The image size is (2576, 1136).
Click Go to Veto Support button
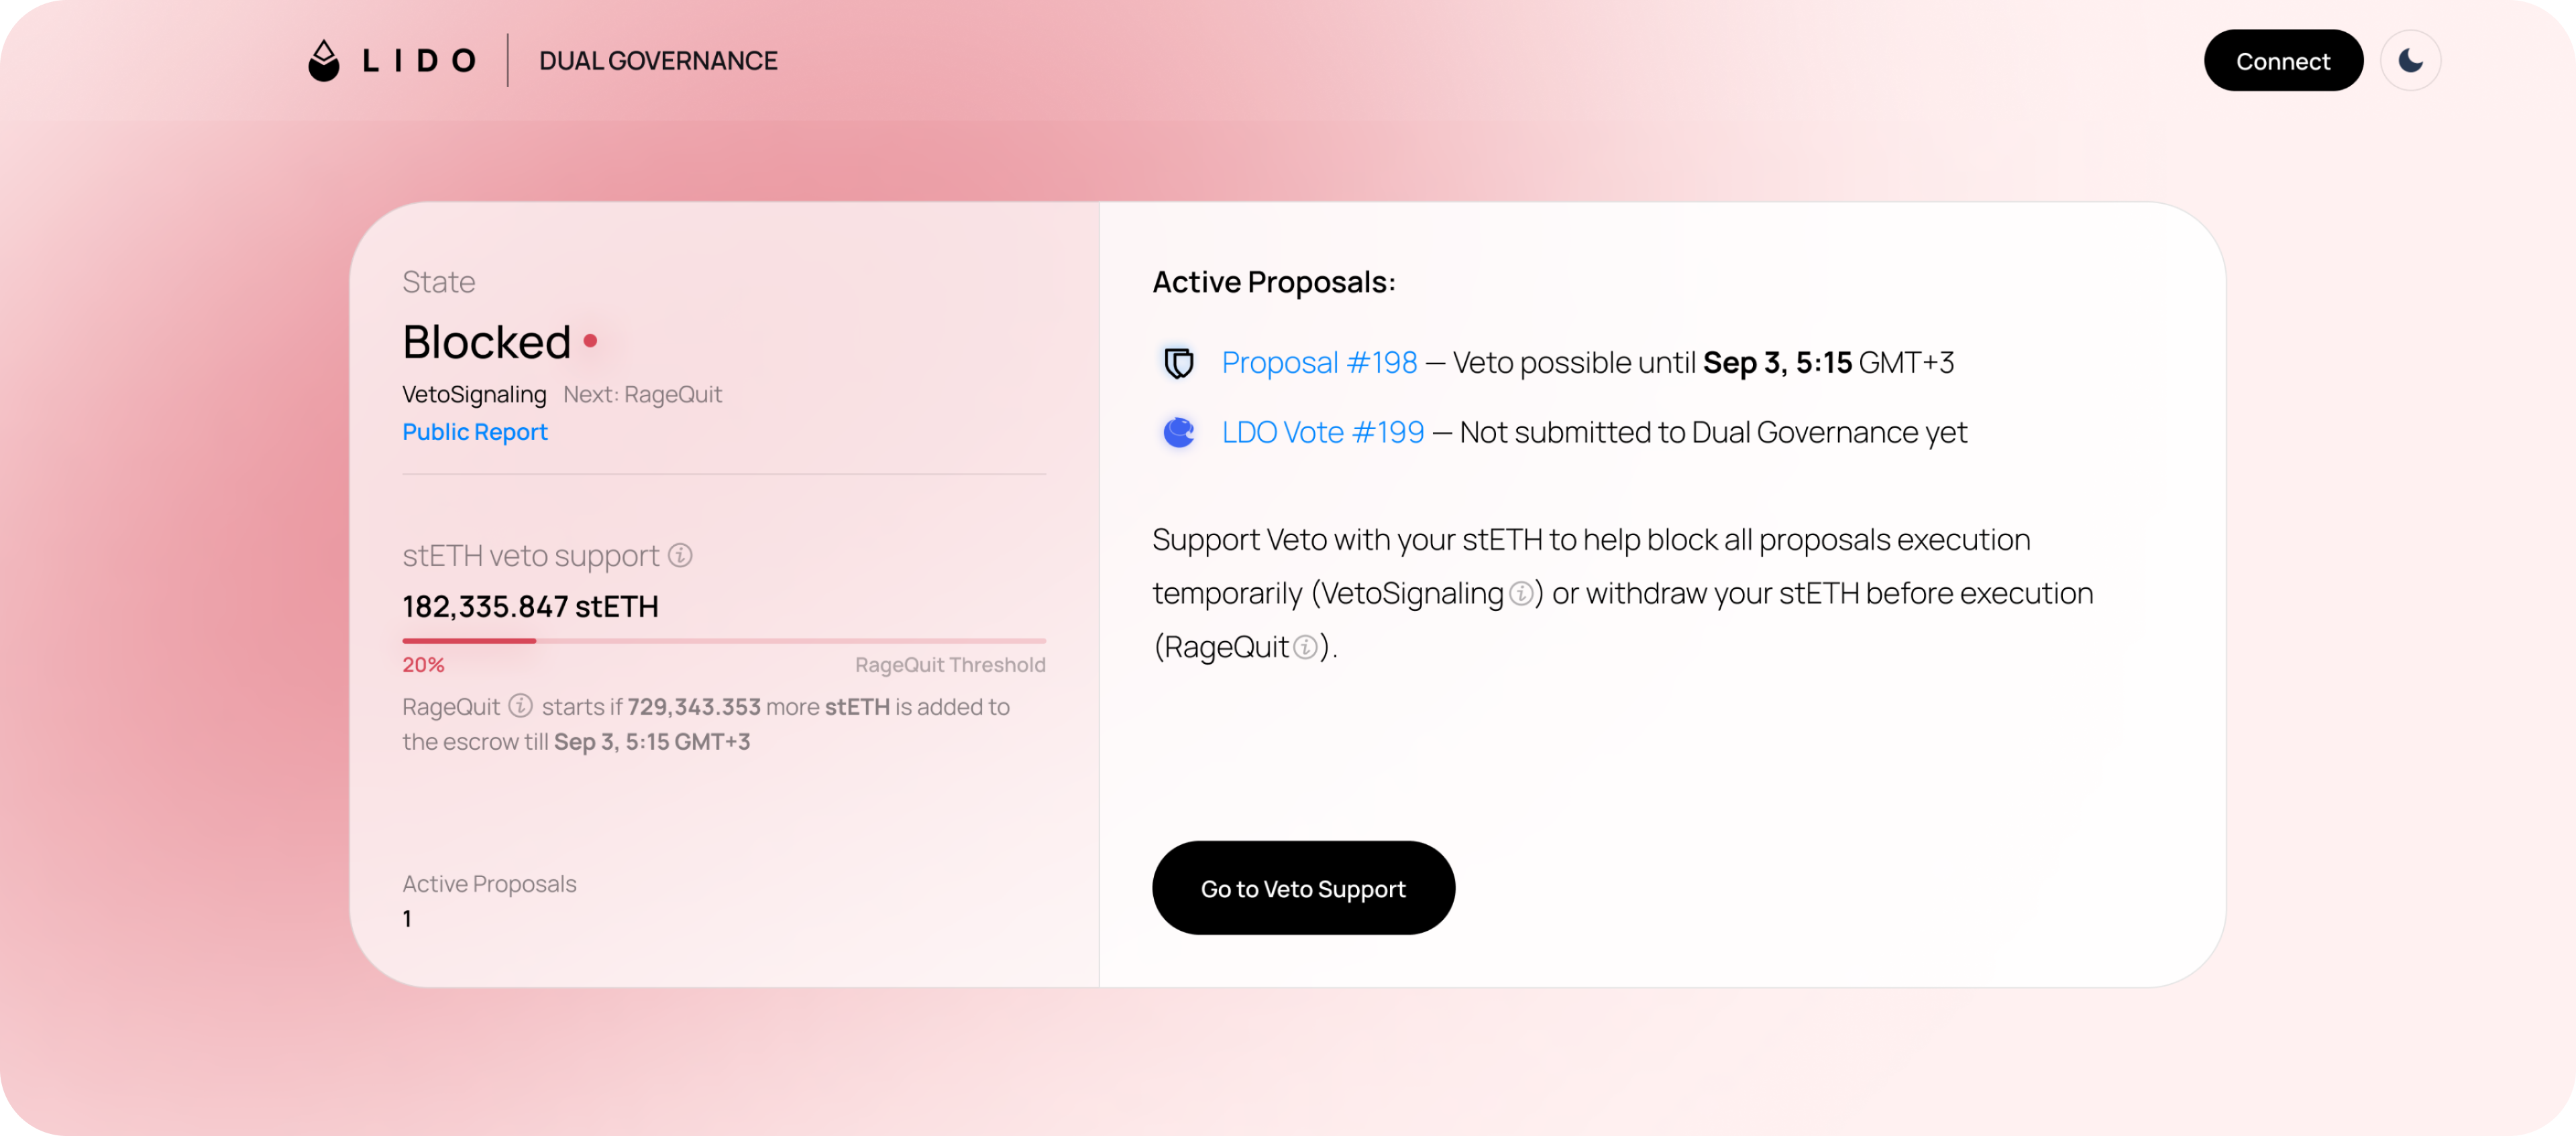(1303, 888)
